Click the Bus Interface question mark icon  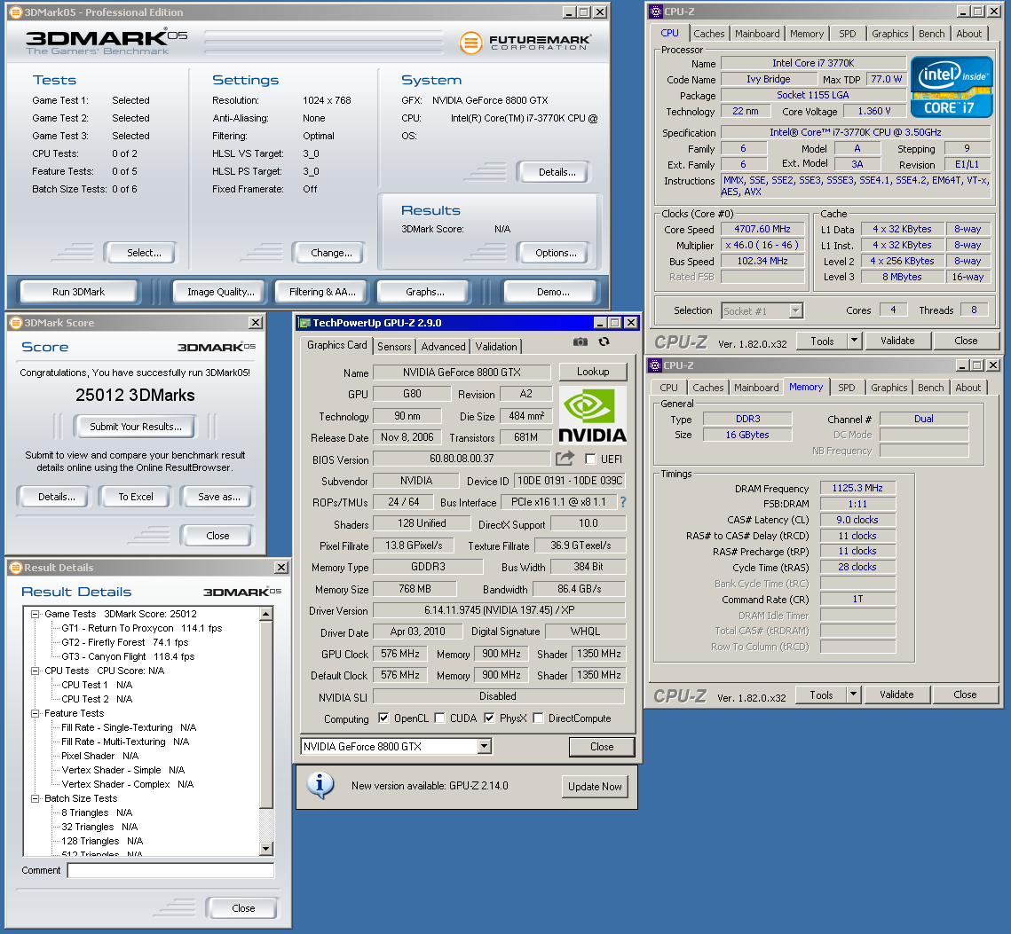(x=623, y=502)
